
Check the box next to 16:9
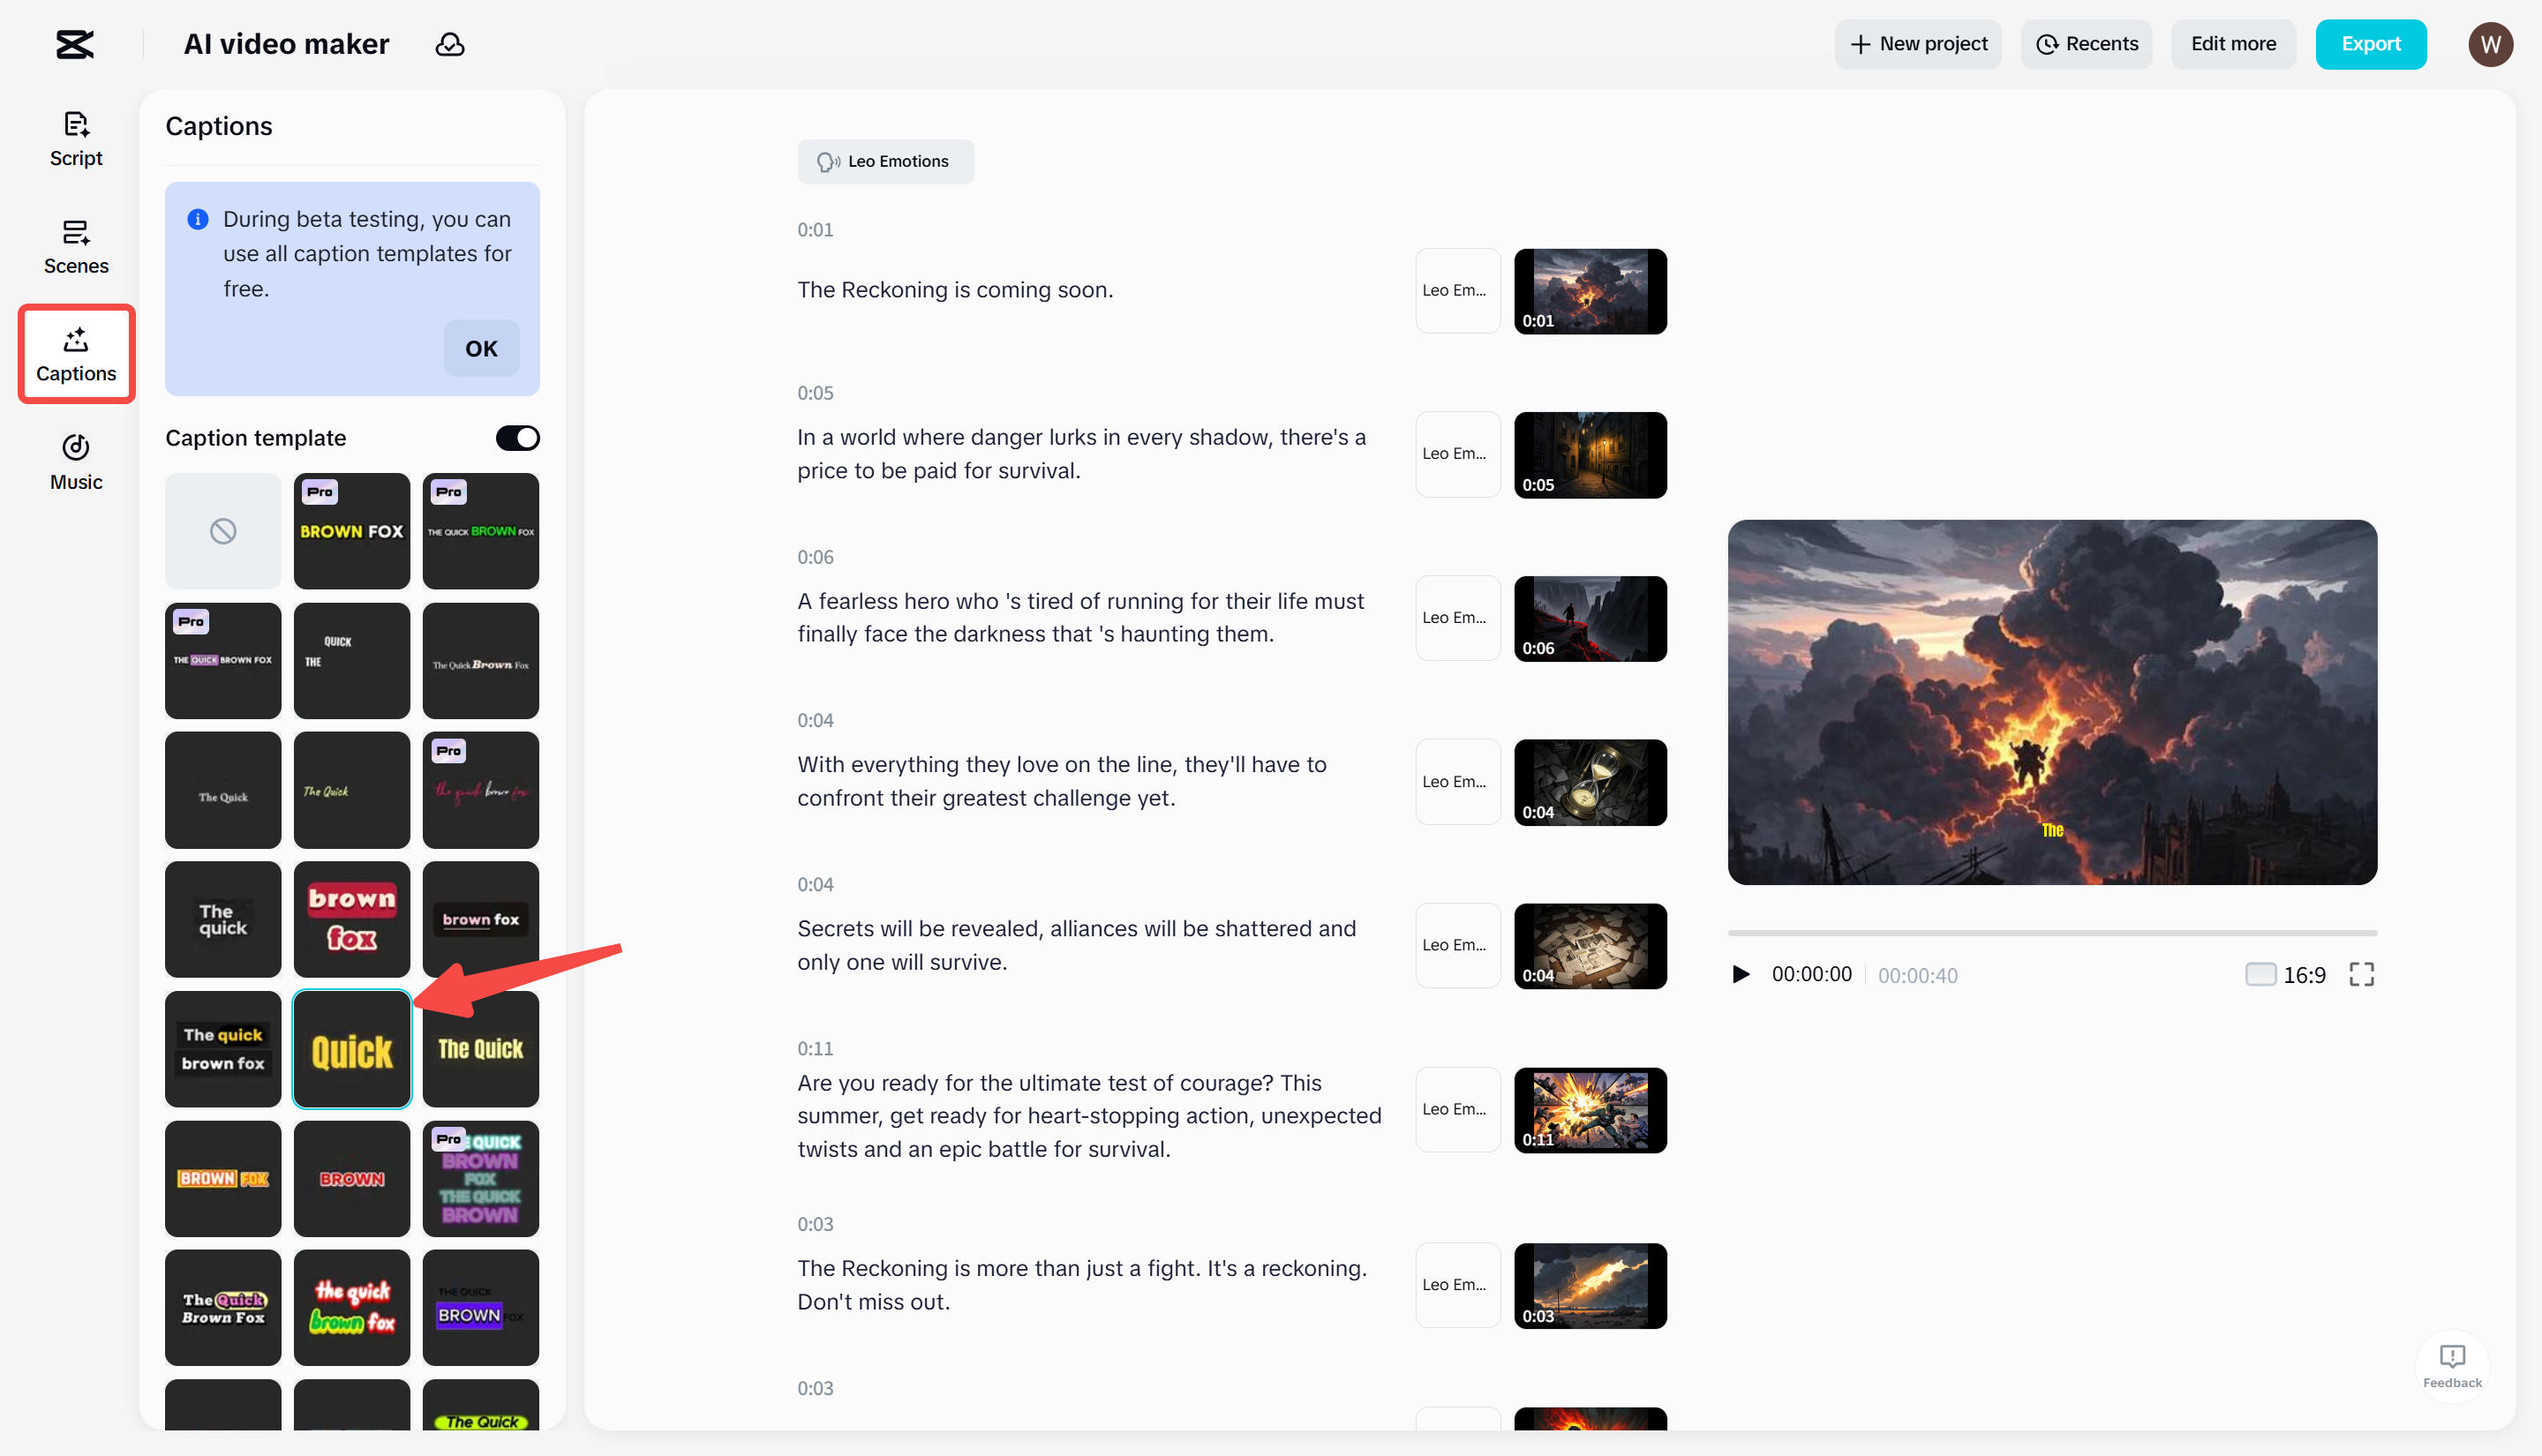(x=2260, y=974)
